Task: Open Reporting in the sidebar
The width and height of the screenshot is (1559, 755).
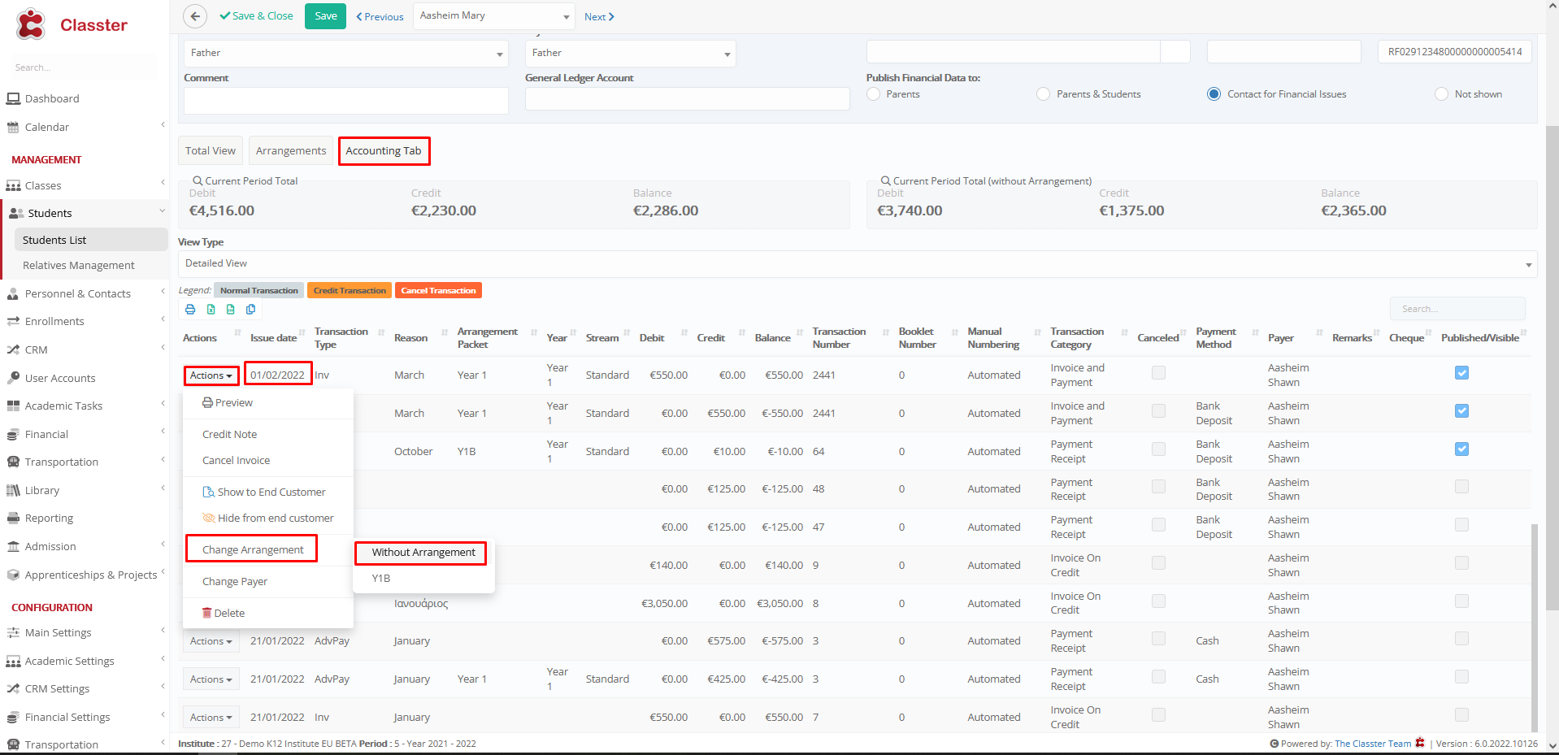Action: pos(49,519)
